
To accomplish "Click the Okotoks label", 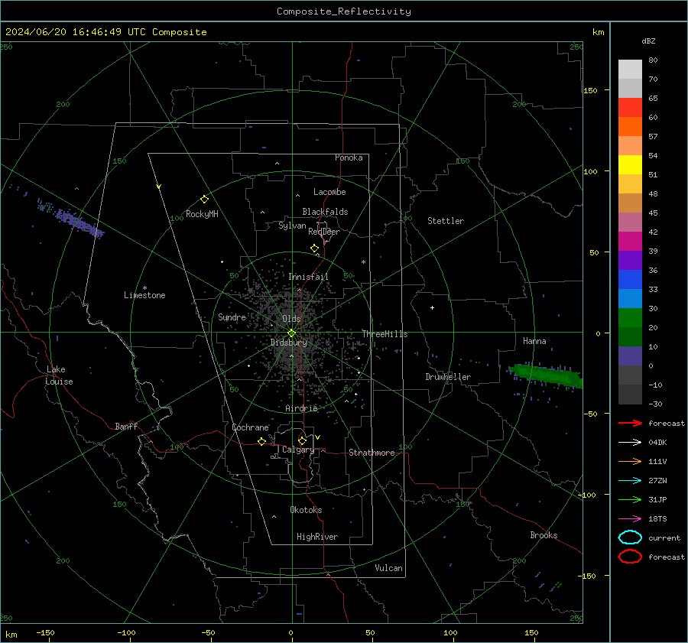I will (306, 510).
